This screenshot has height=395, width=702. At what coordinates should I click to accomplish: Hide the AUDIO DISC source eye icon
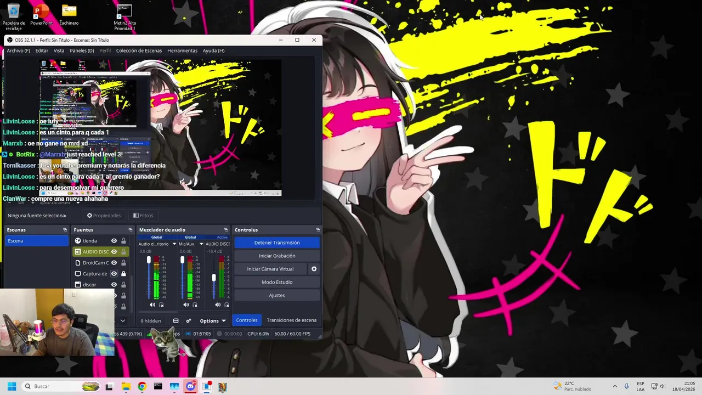[x=114, y=252]
